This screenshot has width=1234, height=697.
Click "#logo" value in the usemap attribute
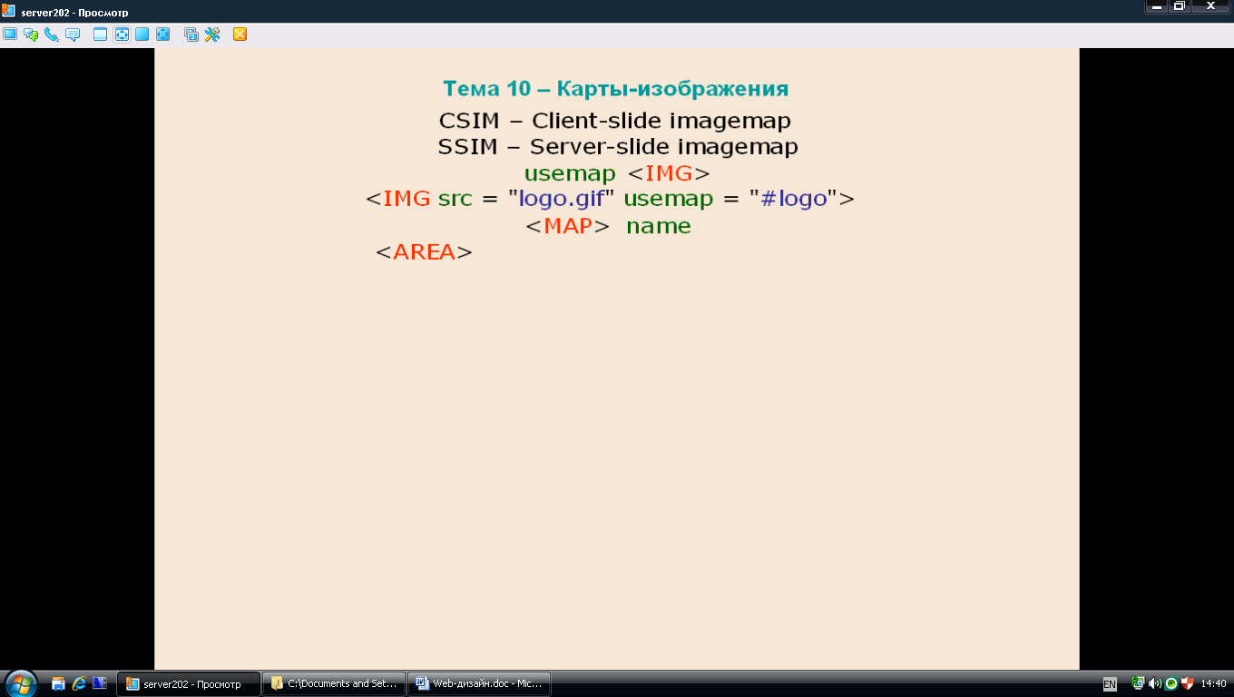click(794, 200)
